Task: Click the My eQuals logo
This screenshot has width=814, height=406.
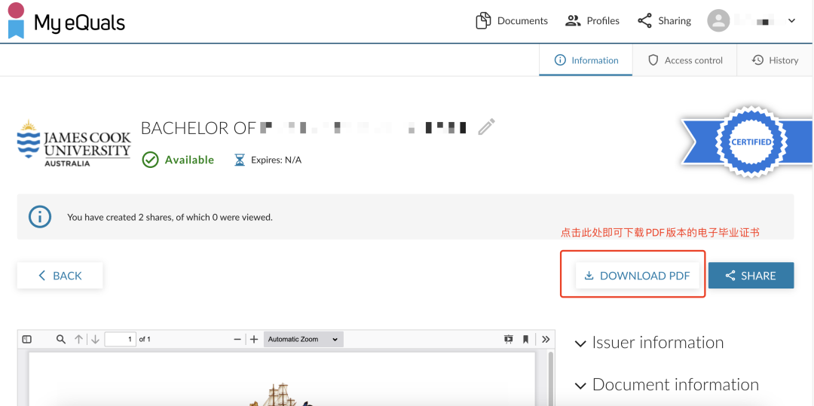Action: [x=66, y=21]
